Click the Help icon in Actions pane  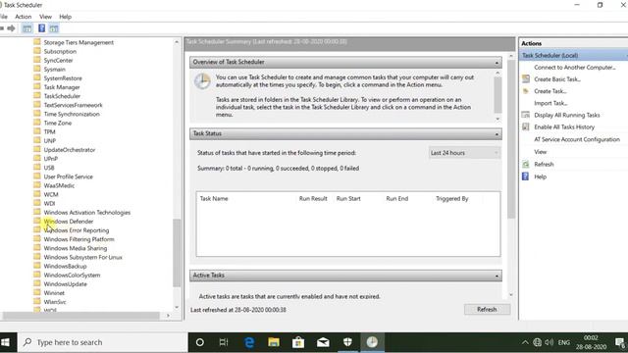point(526,176)
